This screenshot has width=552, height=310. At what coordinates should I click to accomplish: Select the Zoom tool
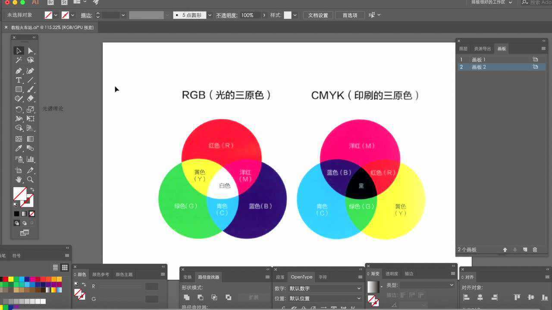[x=30, y=180]
